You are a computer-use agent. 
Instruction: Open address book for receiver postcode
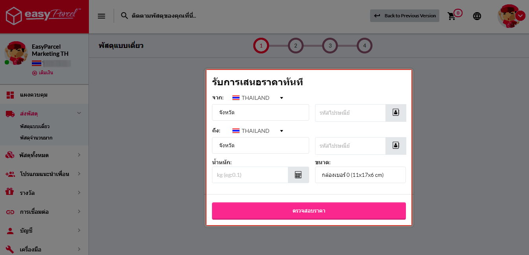click(x=396, y=146)
